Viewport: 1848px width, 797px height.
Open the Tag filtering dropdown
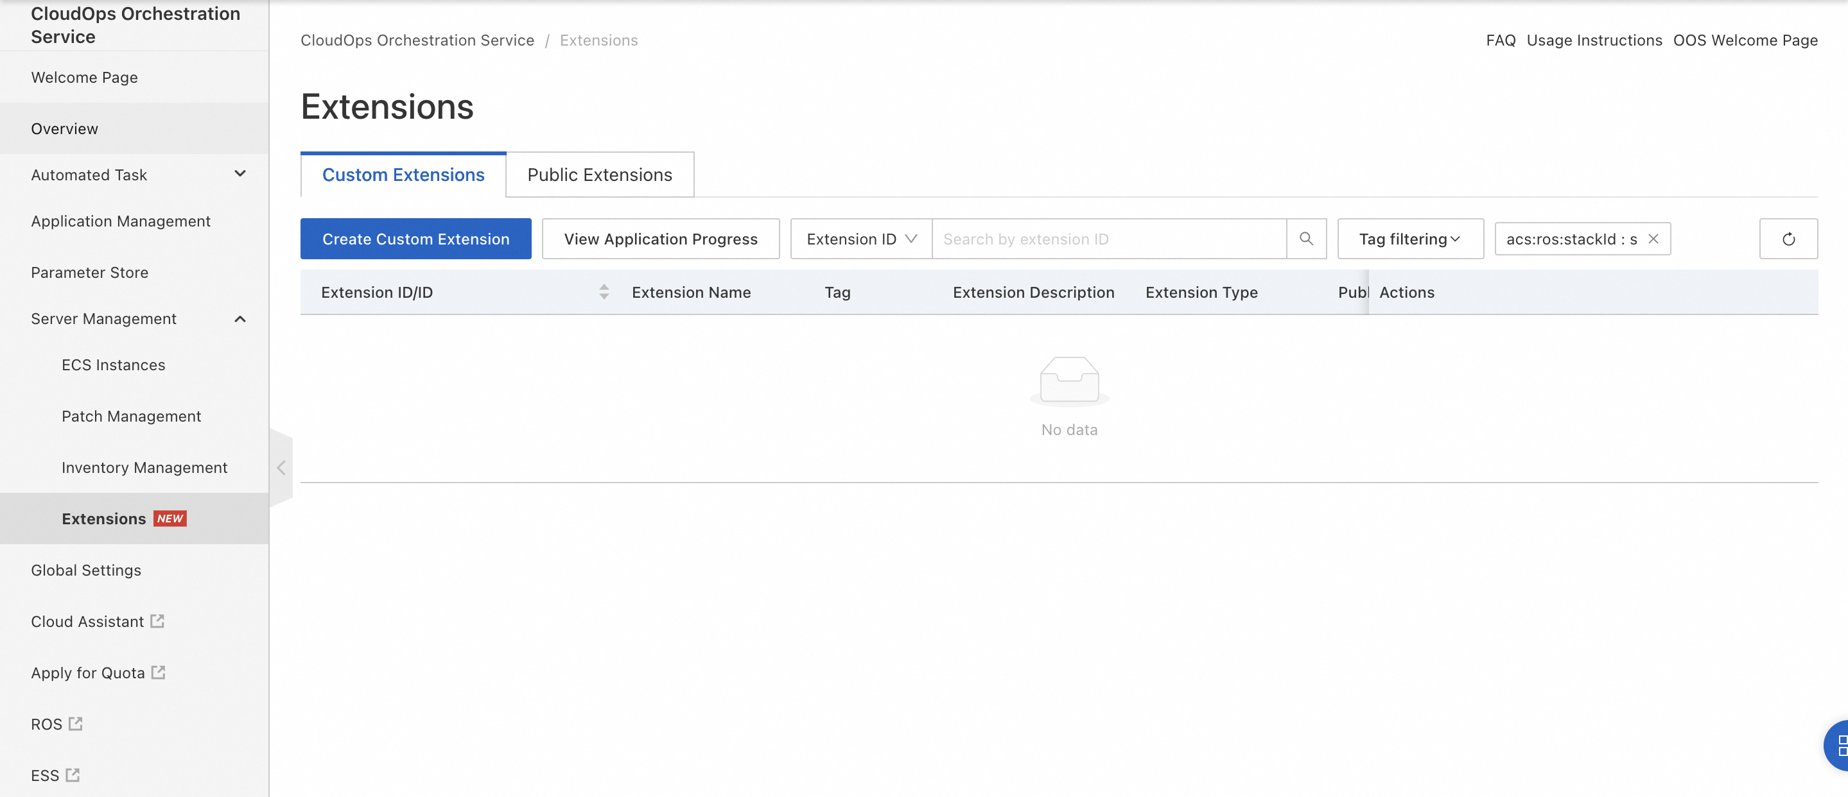(1409, 239)
